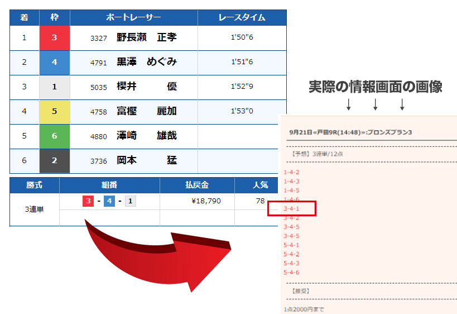Click the dark gray lane 2 box

(54, 160)
